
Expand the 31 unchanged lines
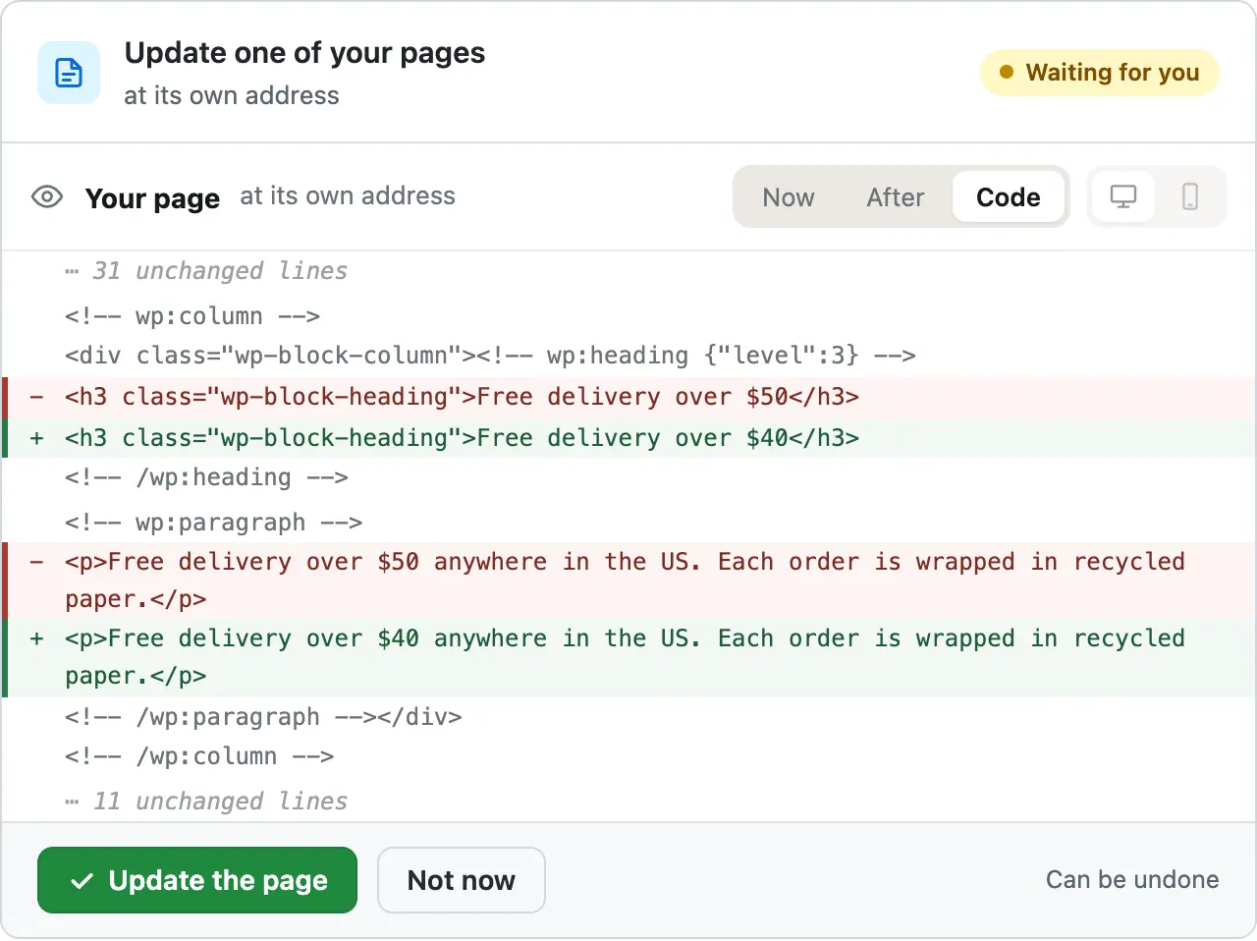tap(206, 271)
